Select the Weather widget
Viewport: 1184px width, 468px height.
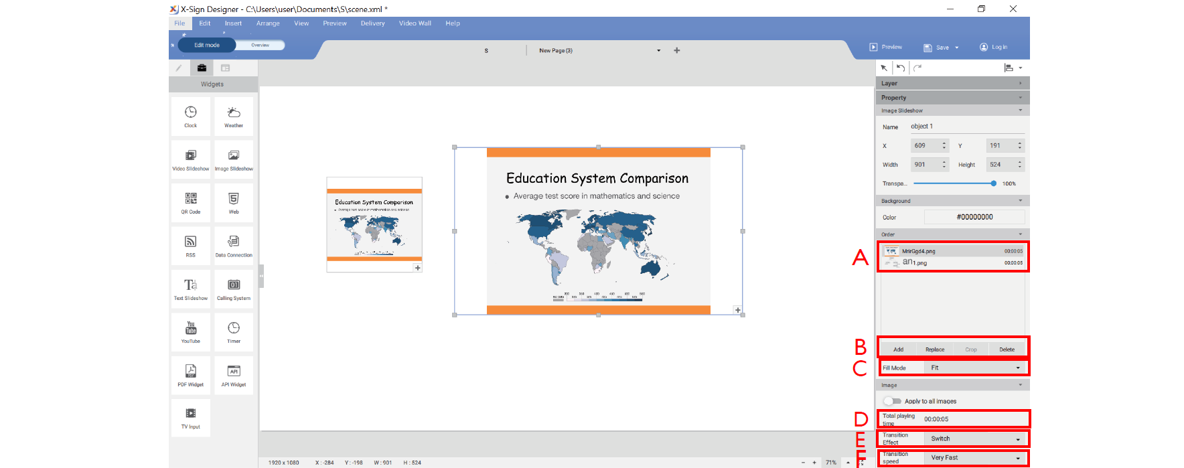coord(234,116)
